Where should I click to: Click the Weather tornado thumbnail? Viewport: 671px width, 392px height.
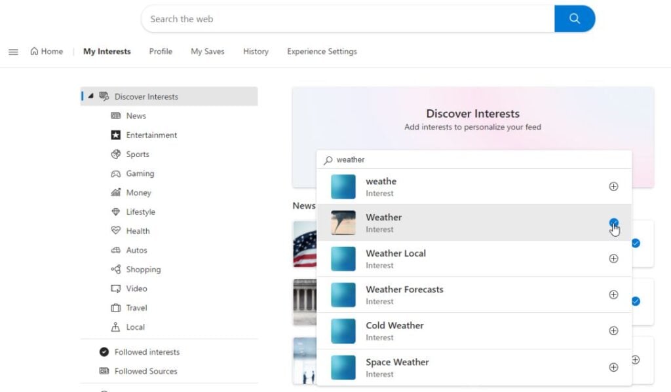343,223
